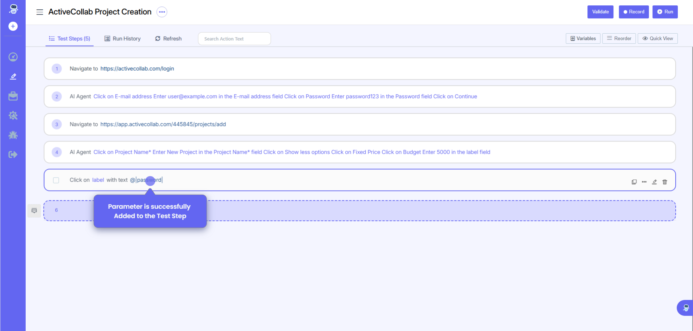Viewport: 693px width, 331px height.
Task: Toggle the hamburger menu beside the title
Action: pyautogui.click(x=40, y=12)
